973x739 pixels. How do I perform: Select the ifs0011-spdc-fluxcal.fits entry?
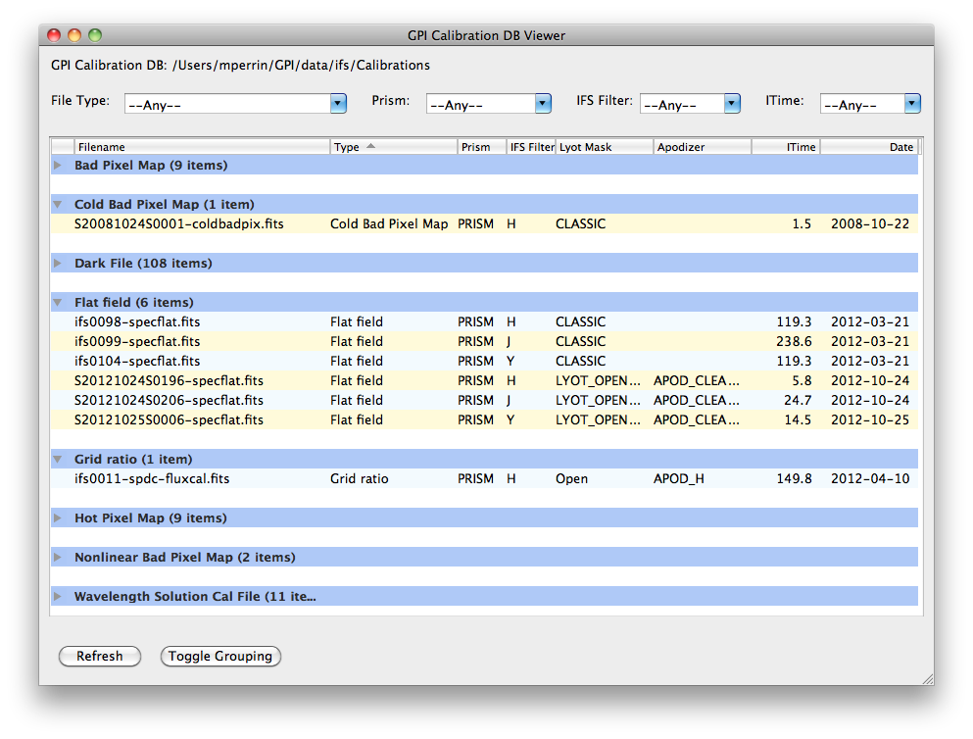pyautogui.click(x=152, y=479)
